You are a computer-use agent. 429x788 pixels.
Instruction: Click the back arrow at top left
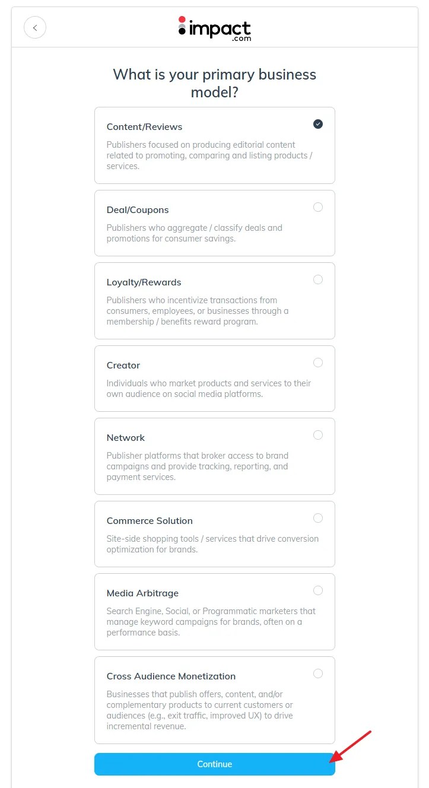coord(34,27)
